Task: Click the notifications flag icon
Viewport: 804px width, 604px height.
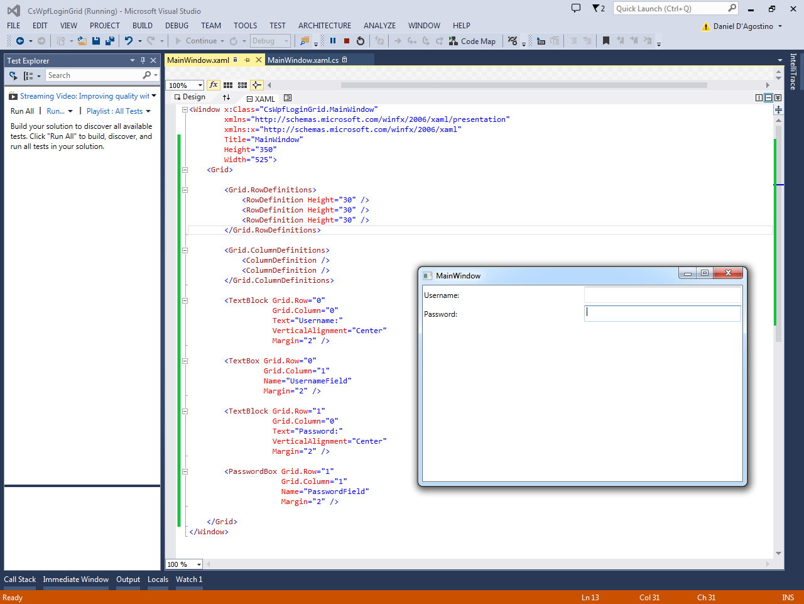Action: [x=597, y=8]
